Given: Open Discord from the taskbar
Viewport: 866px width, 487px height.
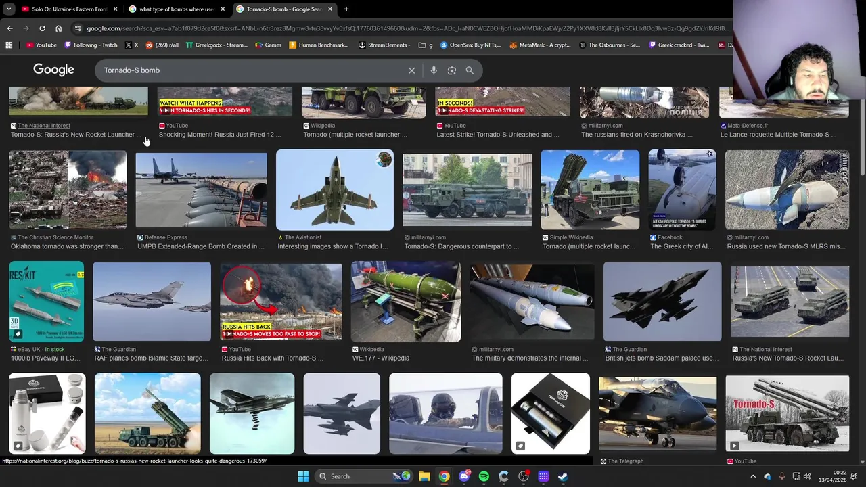Looking at the screenshot, I should (464, 476).
